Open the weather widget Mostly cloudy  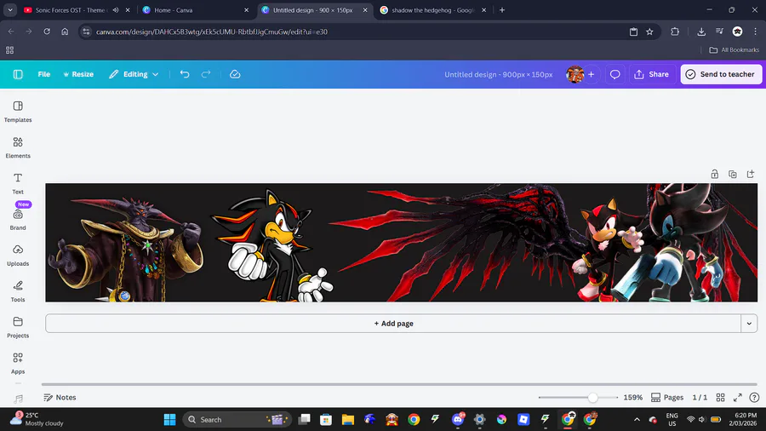point(37,419)
